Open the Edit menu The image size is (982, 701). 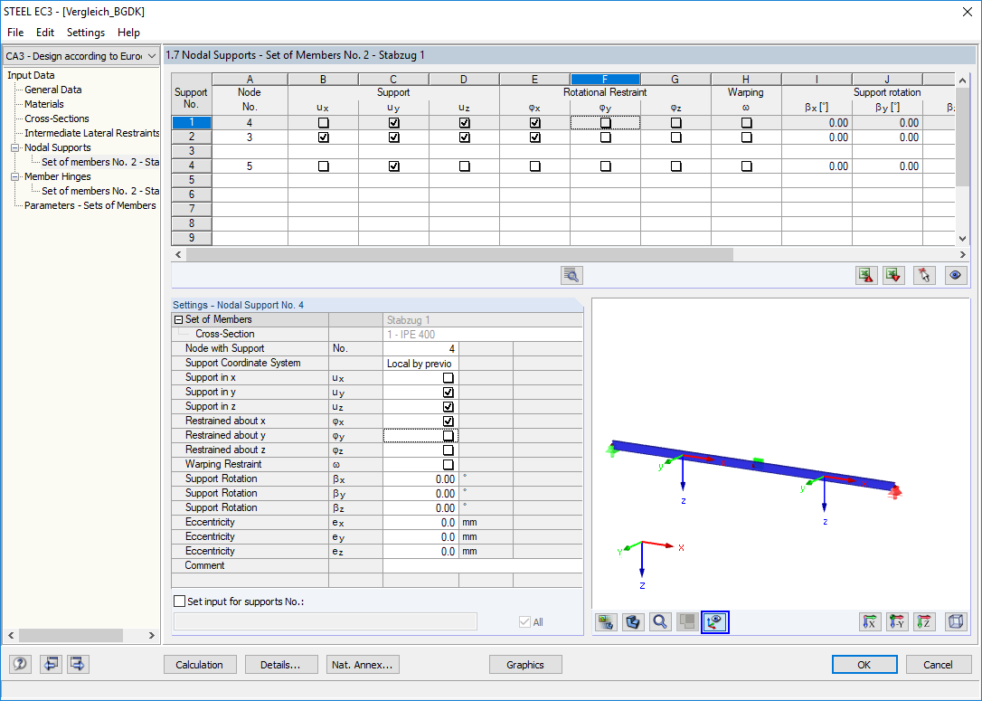click(x=44, y=32)
